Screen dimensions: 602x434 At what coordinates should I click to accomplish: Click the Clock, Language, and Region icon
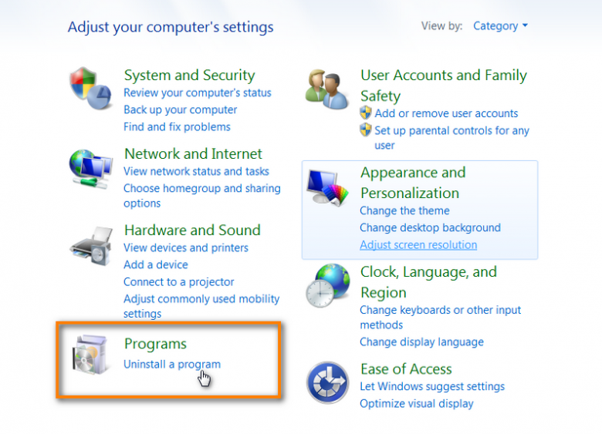click(328, 285)
